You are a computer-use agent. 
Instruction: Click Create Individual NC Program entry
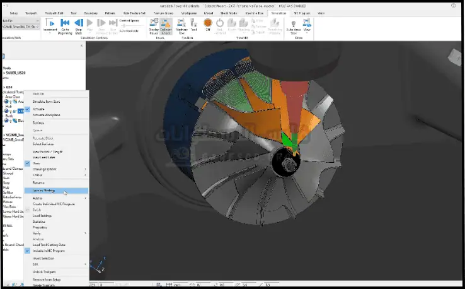pos(54,204)
